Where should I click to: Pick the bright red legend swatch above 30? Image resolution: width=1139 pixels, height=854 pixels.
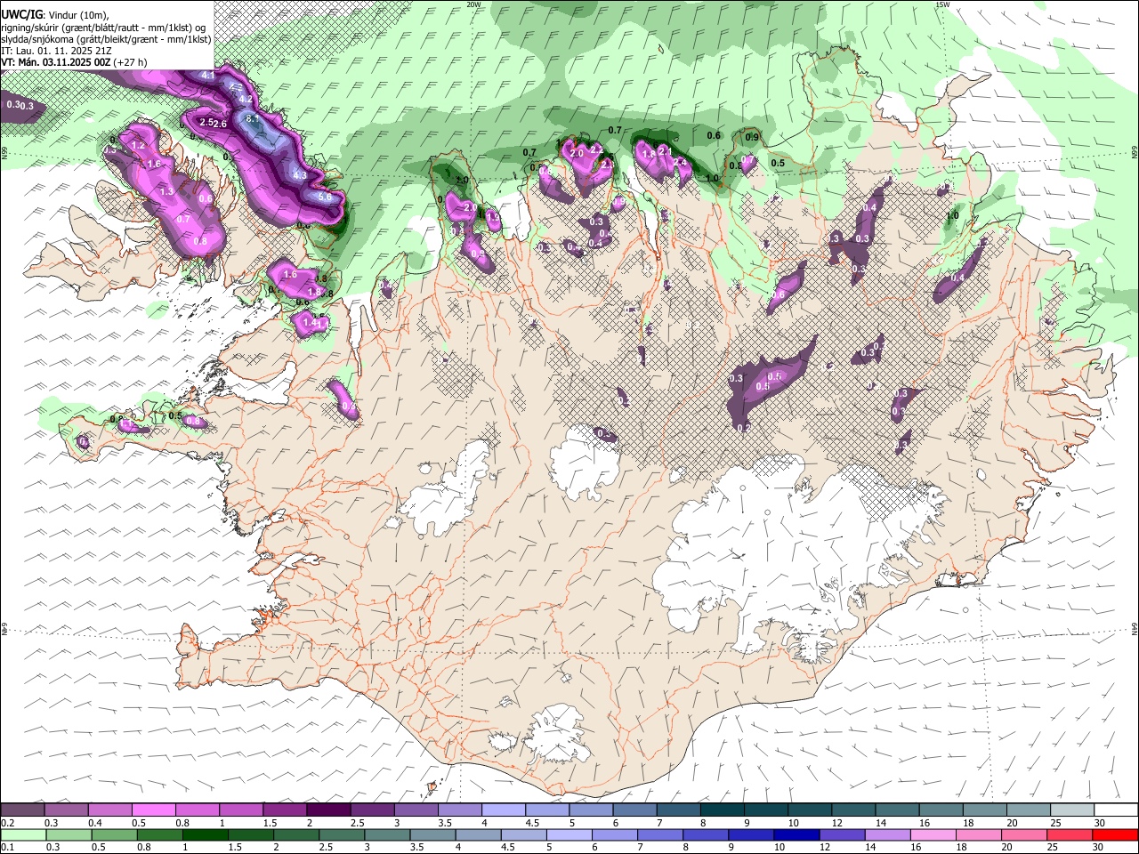click(1116, 834)
